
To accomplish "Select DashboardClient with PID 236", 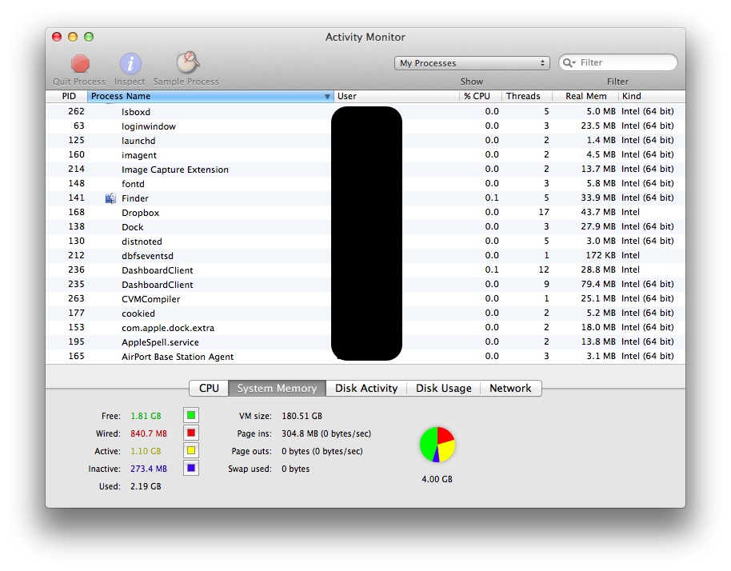I will pos(365,270).
